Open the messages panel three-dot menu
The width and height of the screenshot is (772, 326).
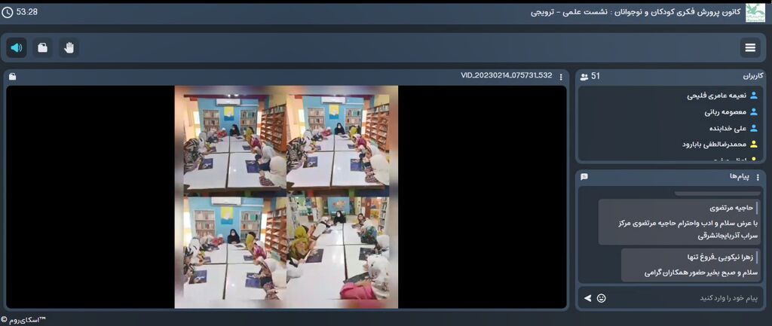[758, 176]
